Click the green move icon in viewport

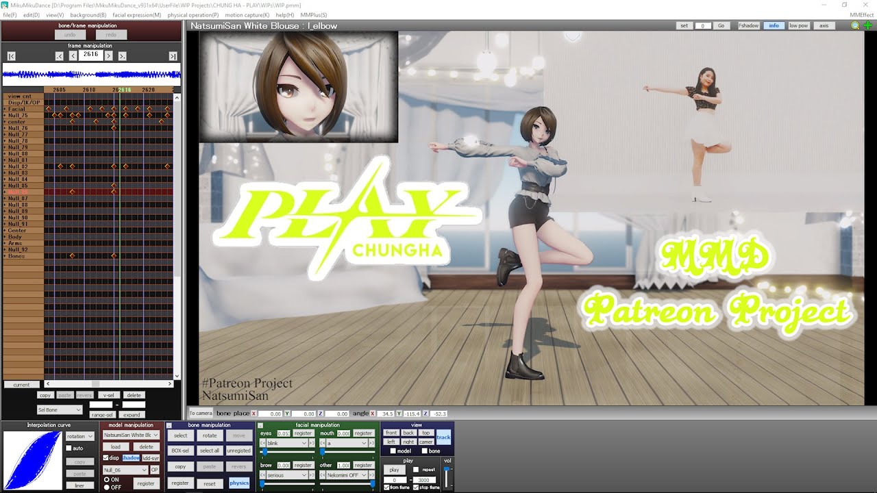click(867, 25)
